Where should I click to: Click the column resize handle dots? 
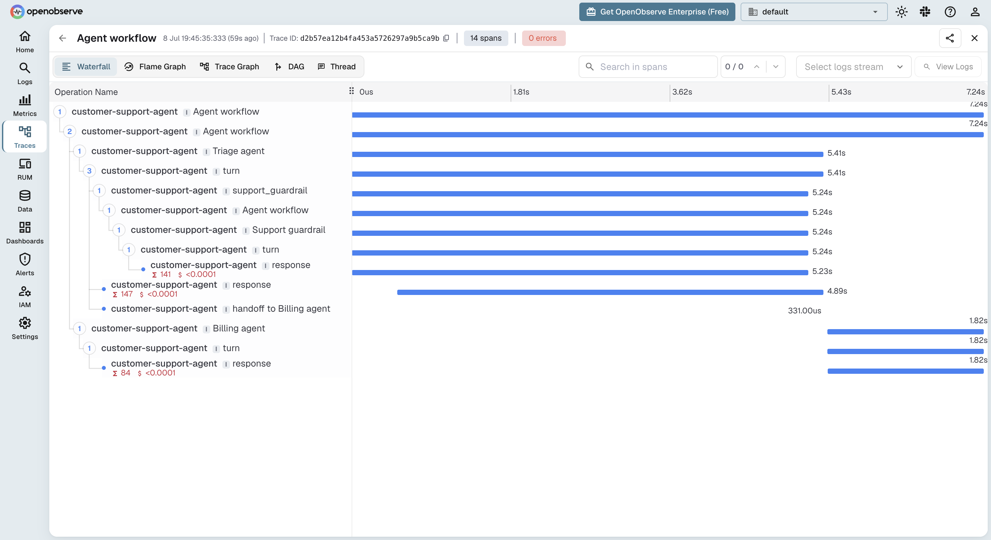coord(351,91)
